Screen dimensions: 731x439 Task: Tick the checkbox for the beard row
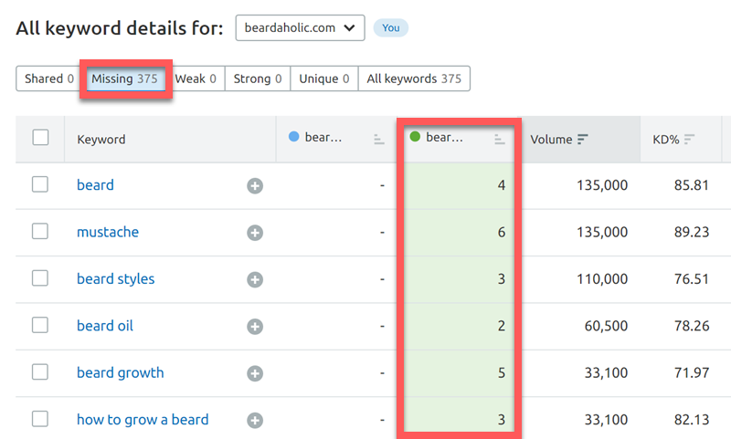coord(40,184)
